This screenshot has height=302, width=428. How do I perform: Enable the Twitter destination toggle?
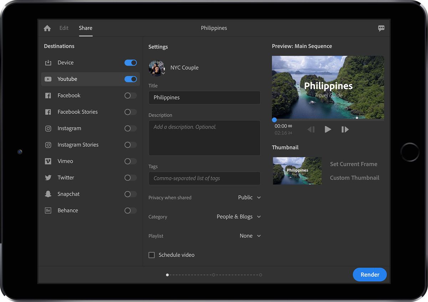[131, 177]
